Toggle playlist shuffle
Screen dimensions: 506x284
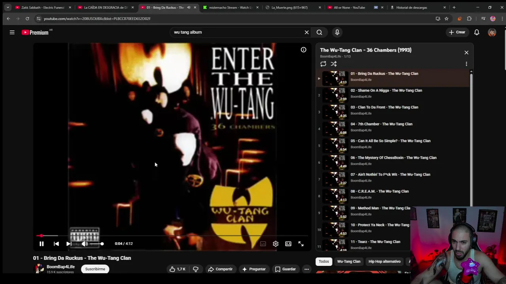[x=334, y=64]
